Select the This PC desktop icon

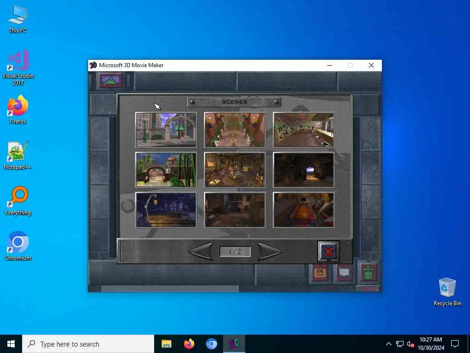click(x=18, y=19)
